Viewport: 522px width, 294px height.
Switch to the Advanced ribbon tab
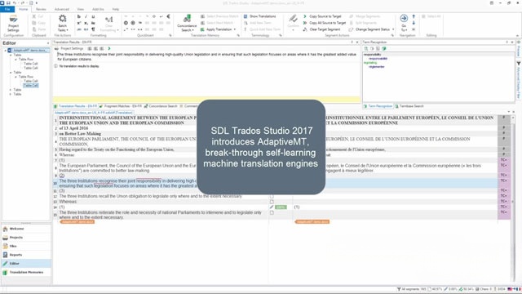[x=62, y=9]
